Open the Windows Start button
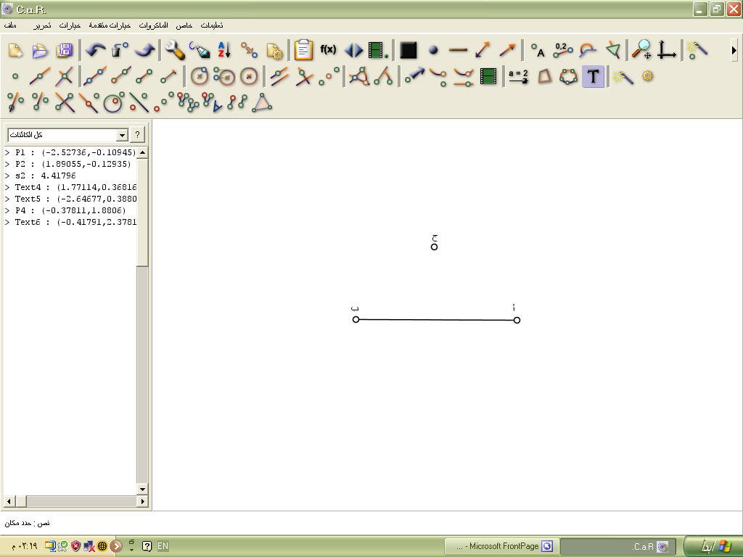 click(713, 546)
